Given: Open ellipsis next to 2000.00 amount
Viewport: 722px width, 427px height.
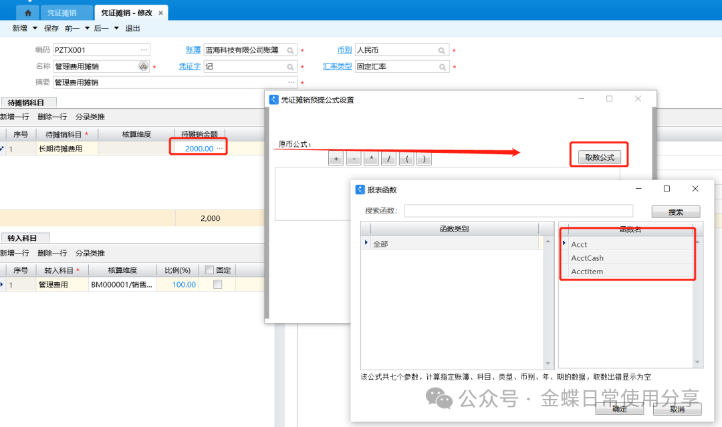Looking at the screenshot, I should (220, 148).
